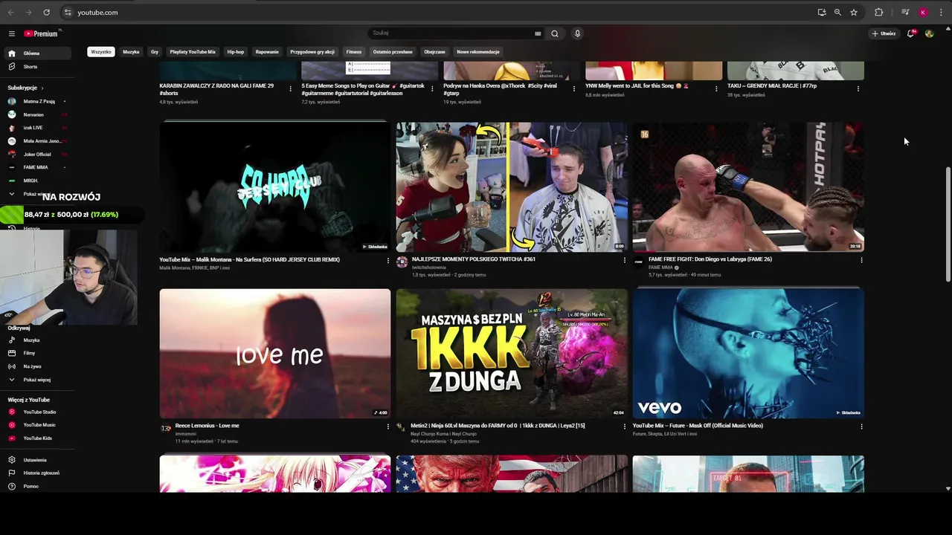Screen dimensions: 952x535
Task: Select Nowe rekomendacje chip
Action: 478,52
